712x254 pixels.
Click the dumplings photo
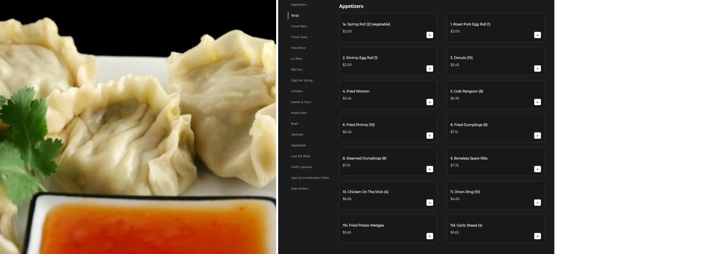click(138, 127)
